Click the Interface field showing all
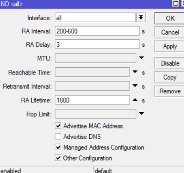Viewport: 184px width, 173px height. pos(95,18)
